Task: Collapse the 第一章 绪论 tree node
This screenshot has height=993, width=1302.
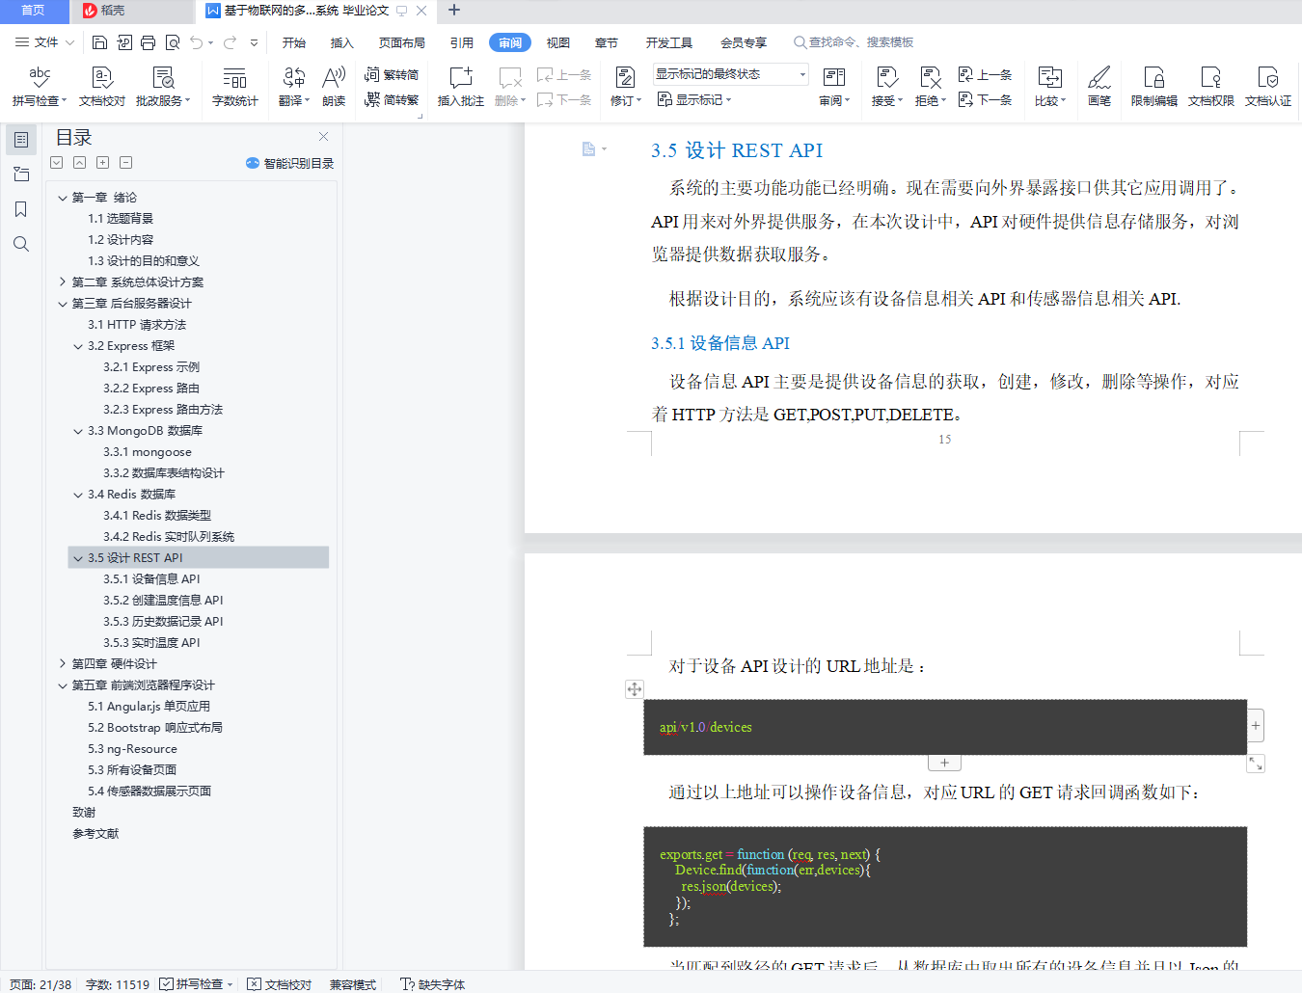Action: point(63,198)
